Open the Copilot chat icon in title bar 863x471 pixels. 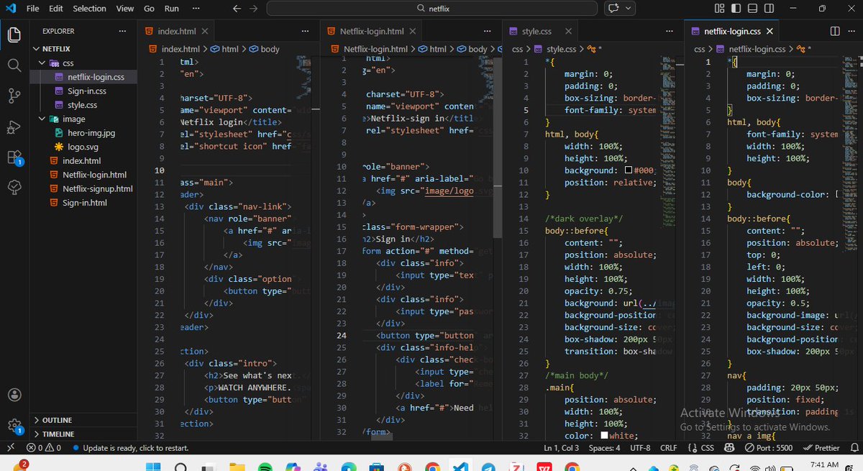pyautogui.click(x=613, y=9)
